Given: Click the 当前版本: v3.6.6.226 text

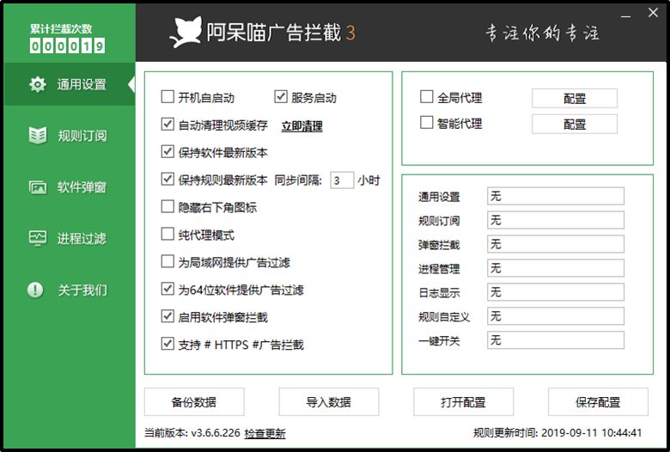Looking at the screenshot, I should click(x=192, y=433).
